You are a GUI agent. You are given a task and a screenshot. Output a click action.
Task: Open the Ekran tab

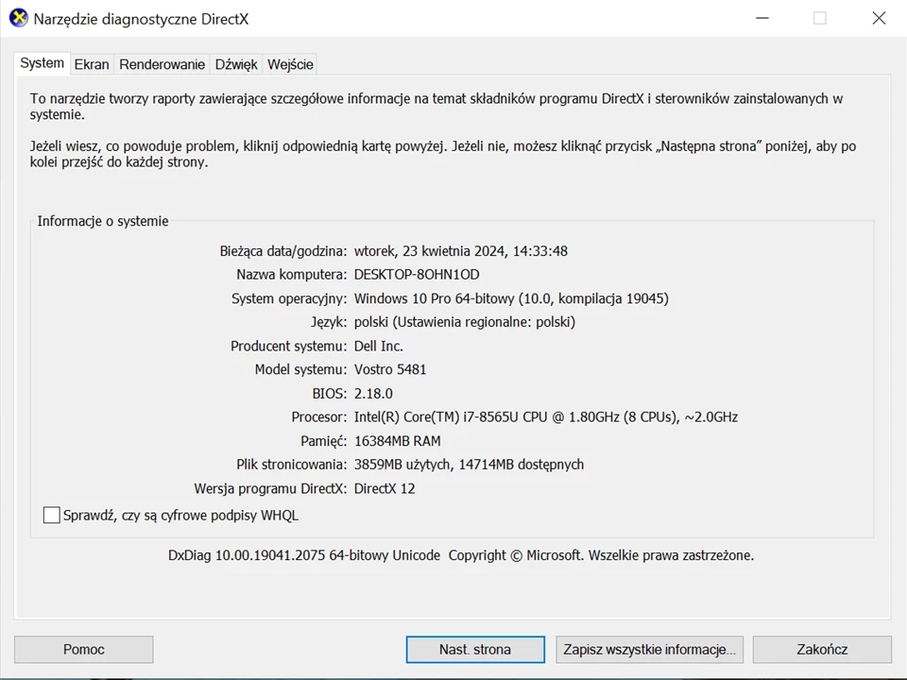92,64
